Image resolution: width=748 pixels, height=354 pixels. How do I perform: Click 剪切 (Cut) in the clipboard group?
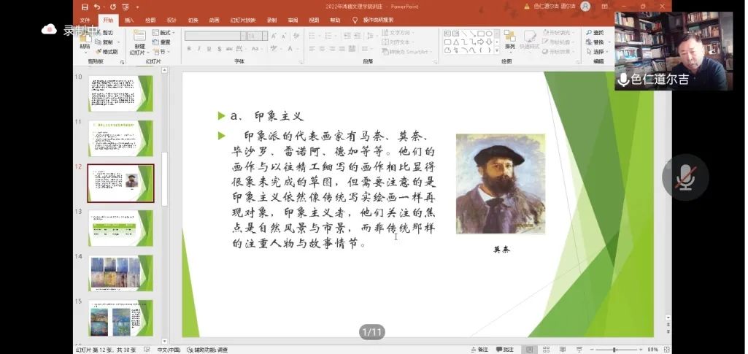pos(104,32)
